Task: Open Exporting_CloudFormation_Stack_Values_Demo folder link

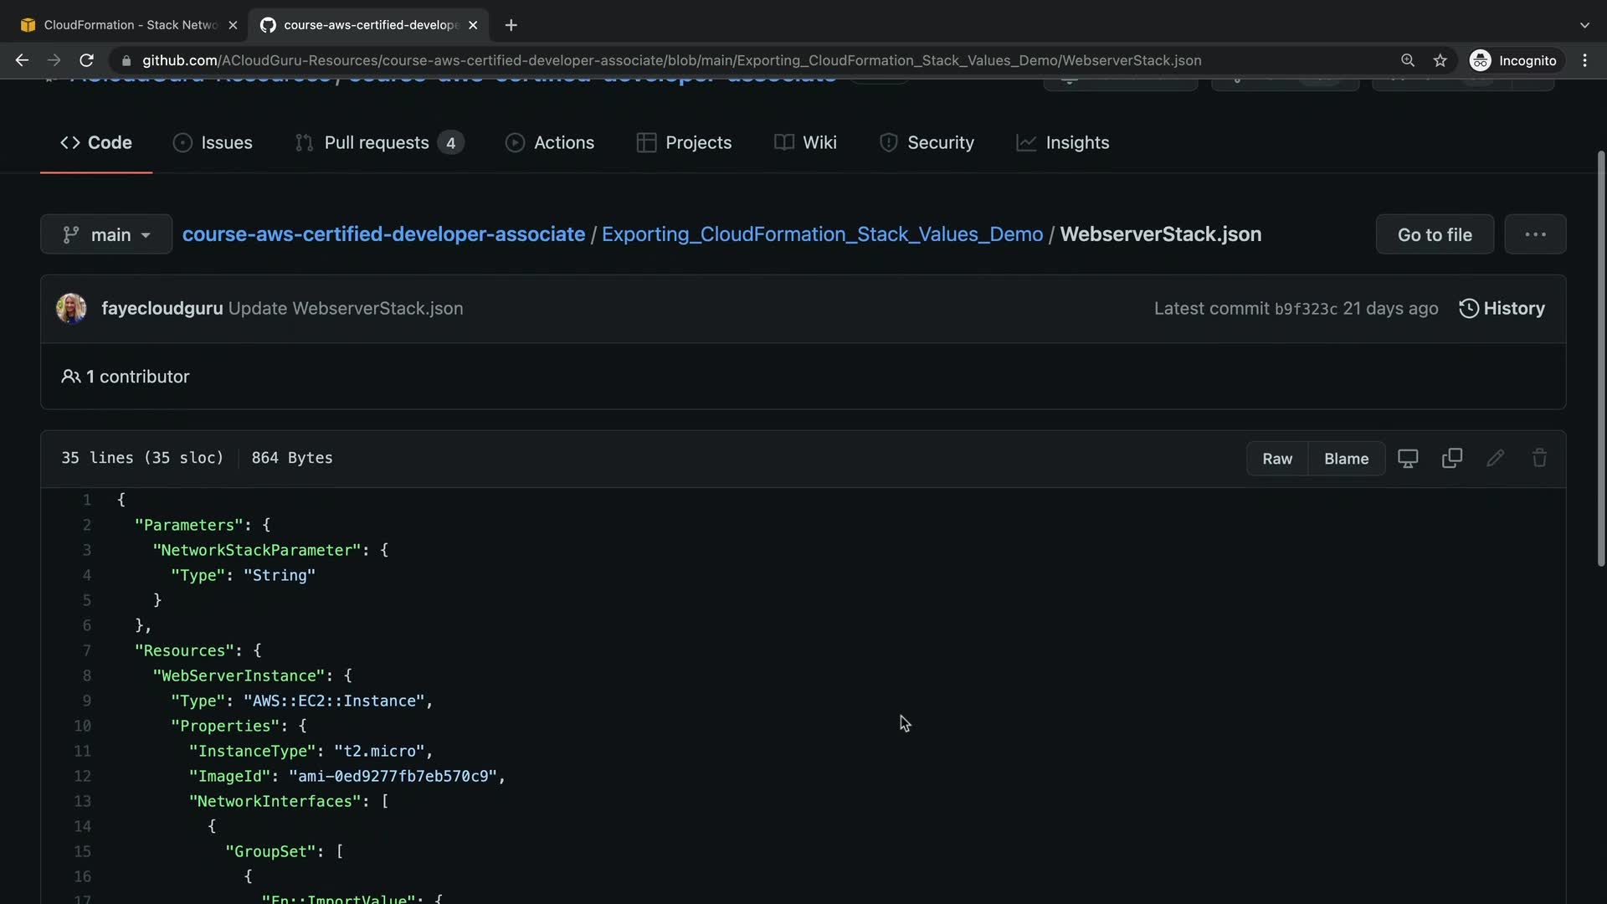Action: point(822,234)
